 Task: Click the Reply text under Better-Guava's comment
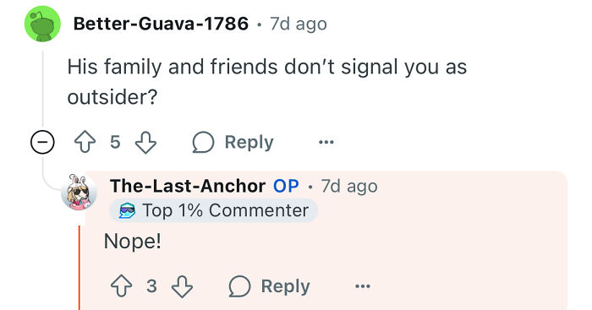[x=249, y=142]
